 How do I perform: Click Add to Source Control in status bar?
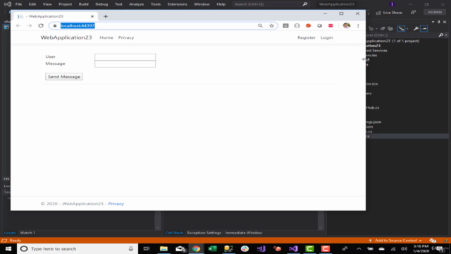(x=396, y=241)
